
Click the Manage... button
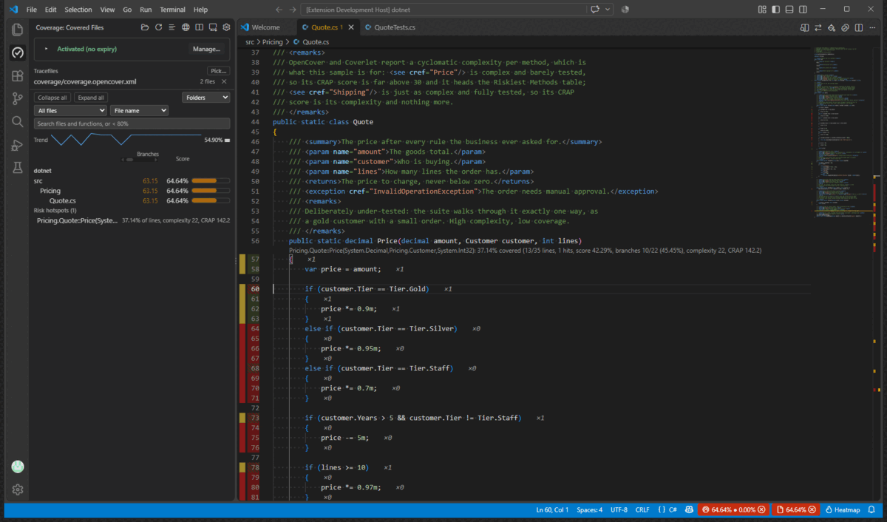coord(207,49)
